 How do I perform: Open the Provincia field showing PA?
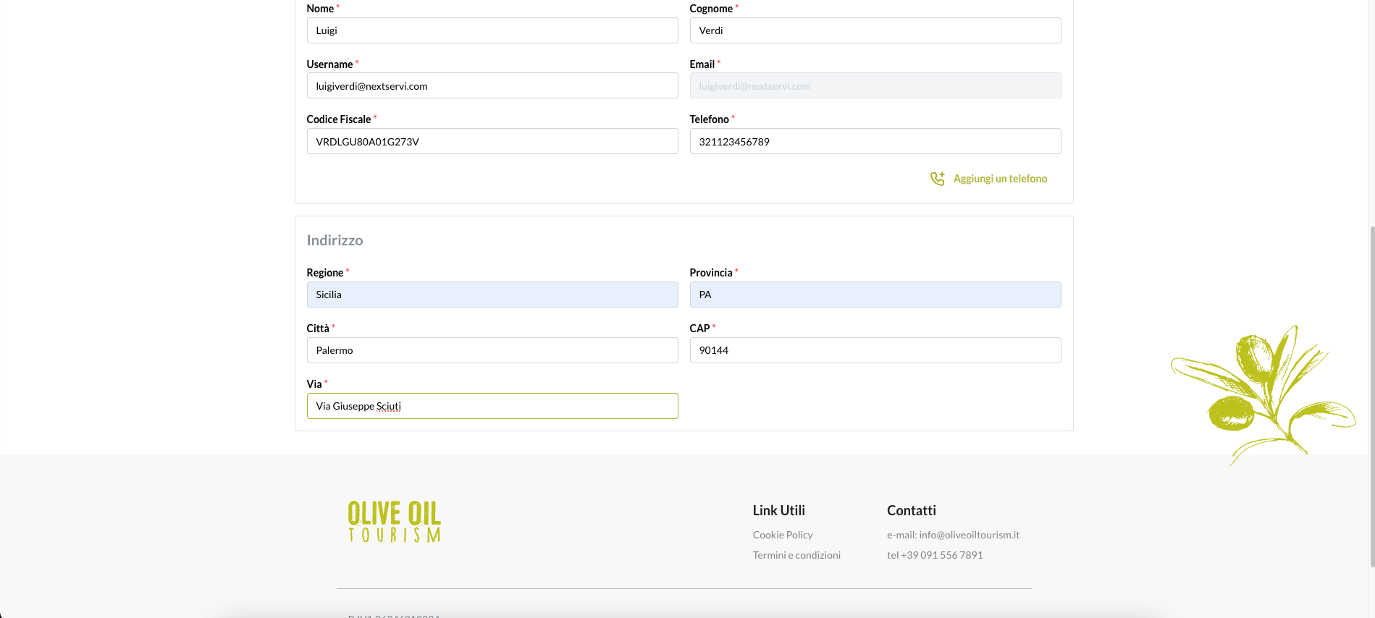click(875, 295)
